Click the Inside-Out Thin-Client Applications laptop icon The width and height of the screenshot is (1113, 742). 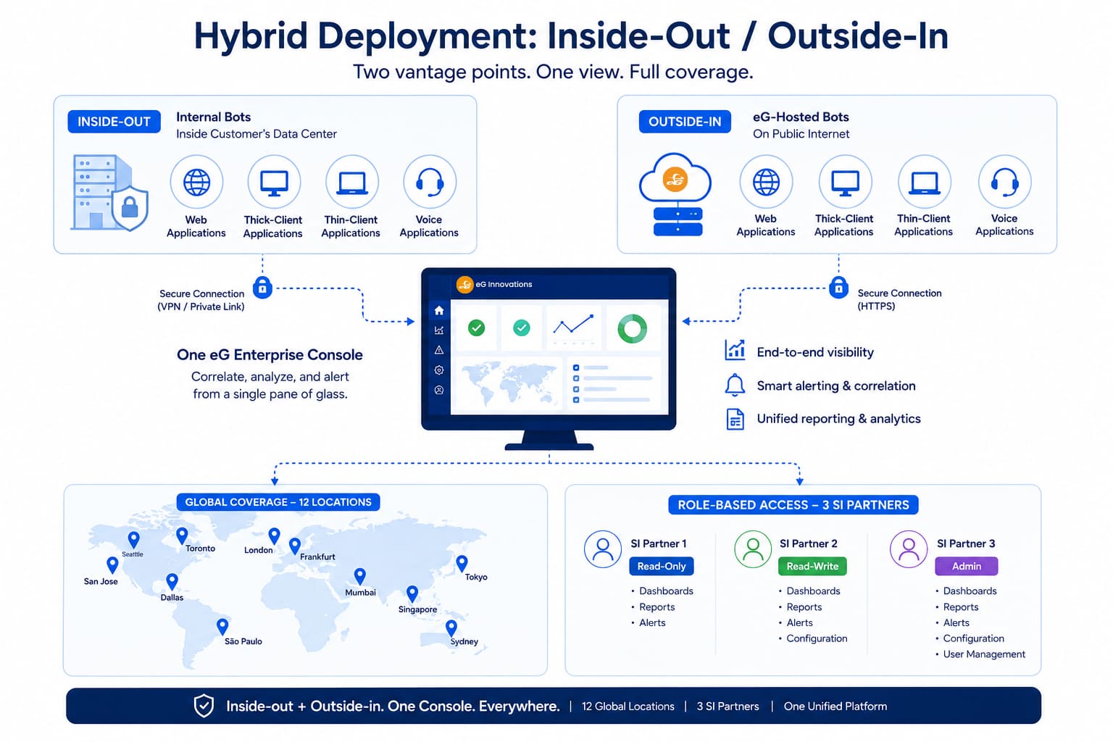(x=352, y=182)
